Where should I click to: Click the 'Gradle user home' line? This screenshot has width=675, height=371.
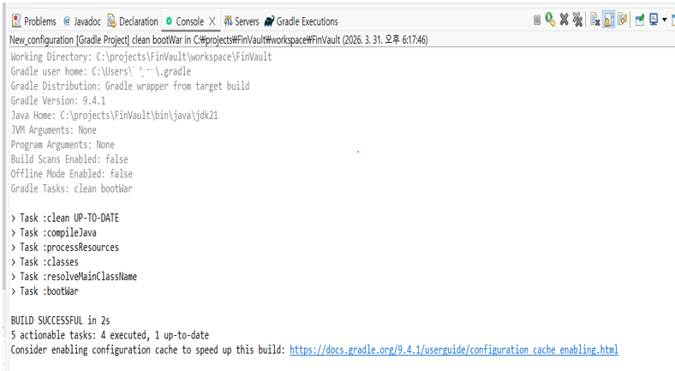pos(101,71)
